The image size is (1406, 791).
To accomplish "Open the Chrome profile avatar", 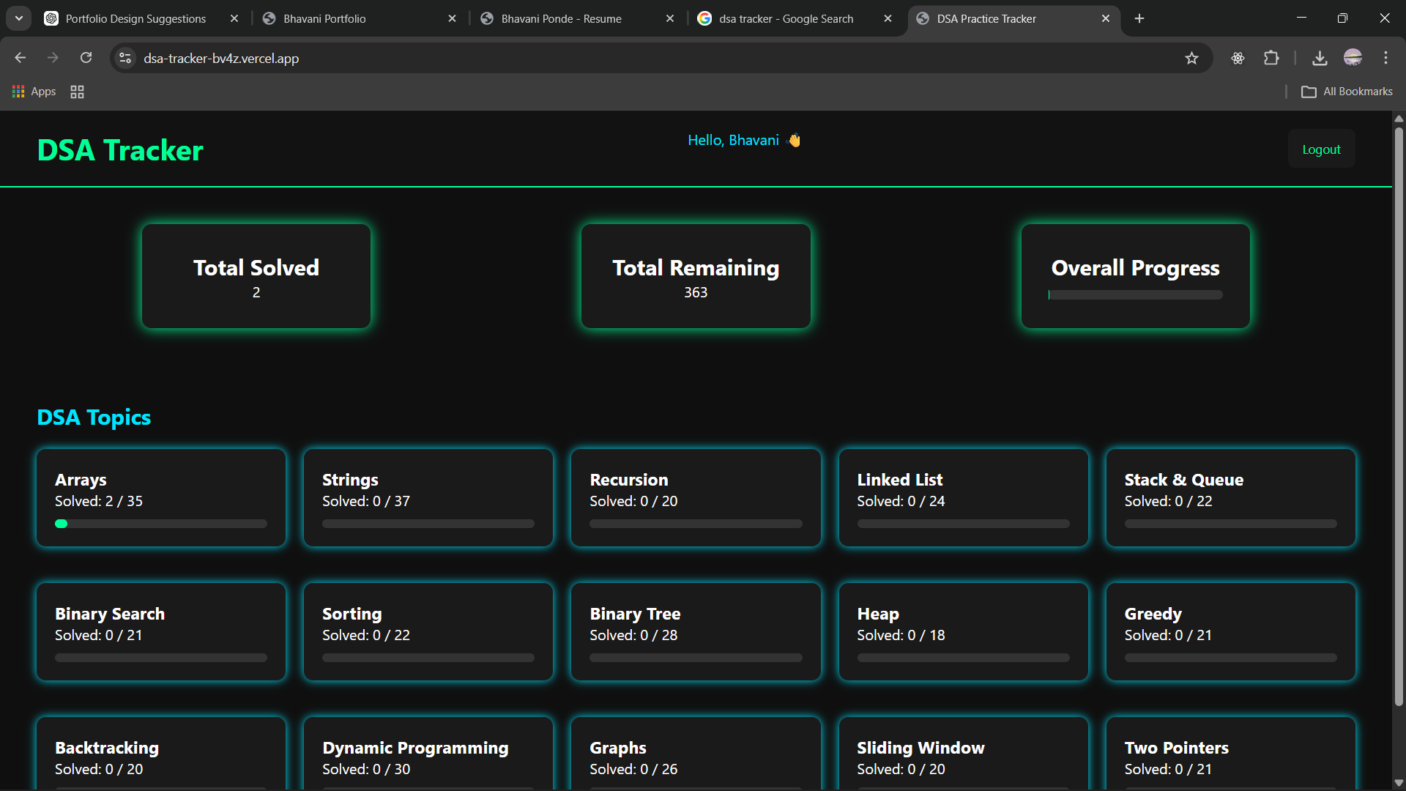I will (1353, 58).
